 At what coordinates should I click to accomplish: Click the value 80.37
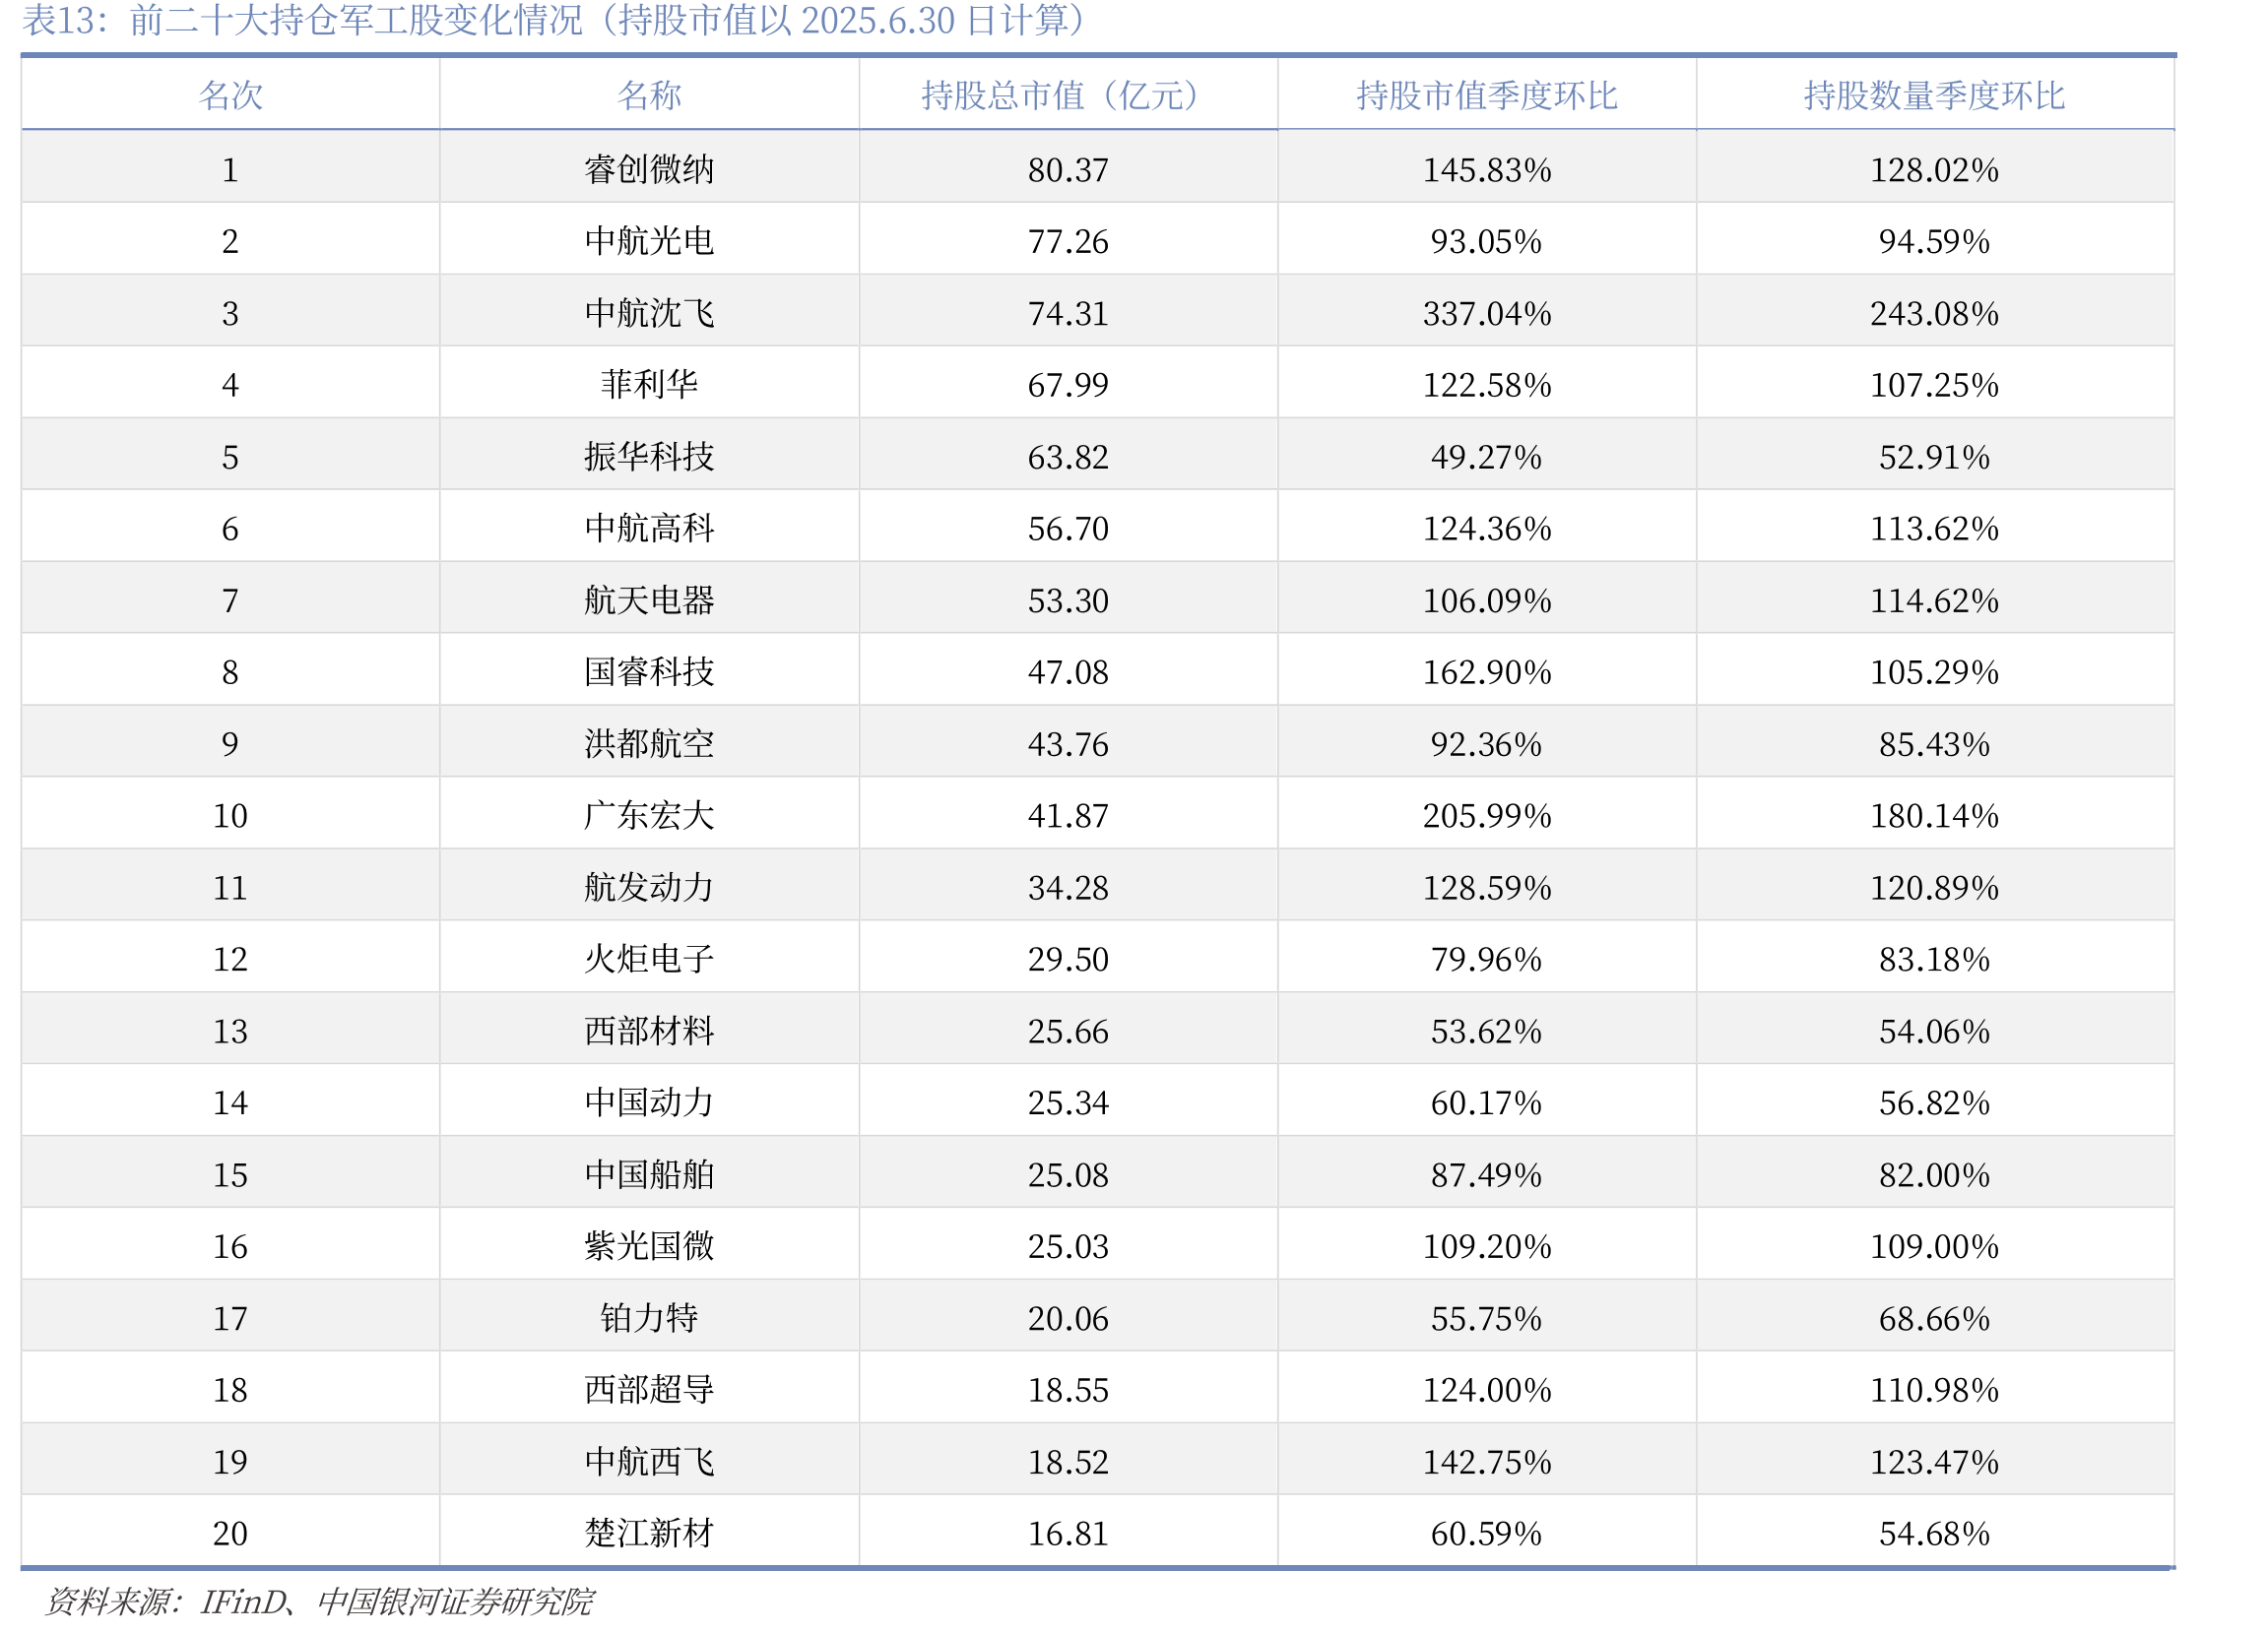click(1068, 170)
